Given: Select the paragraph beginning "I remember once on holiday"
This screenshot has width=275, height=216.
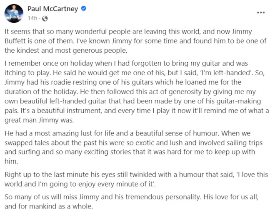Looking at the screenshot, I should [137, 92].
